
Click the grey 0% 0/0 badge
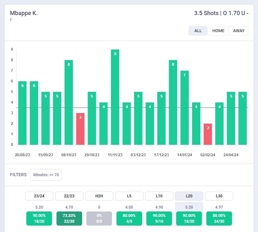[99, 218]
